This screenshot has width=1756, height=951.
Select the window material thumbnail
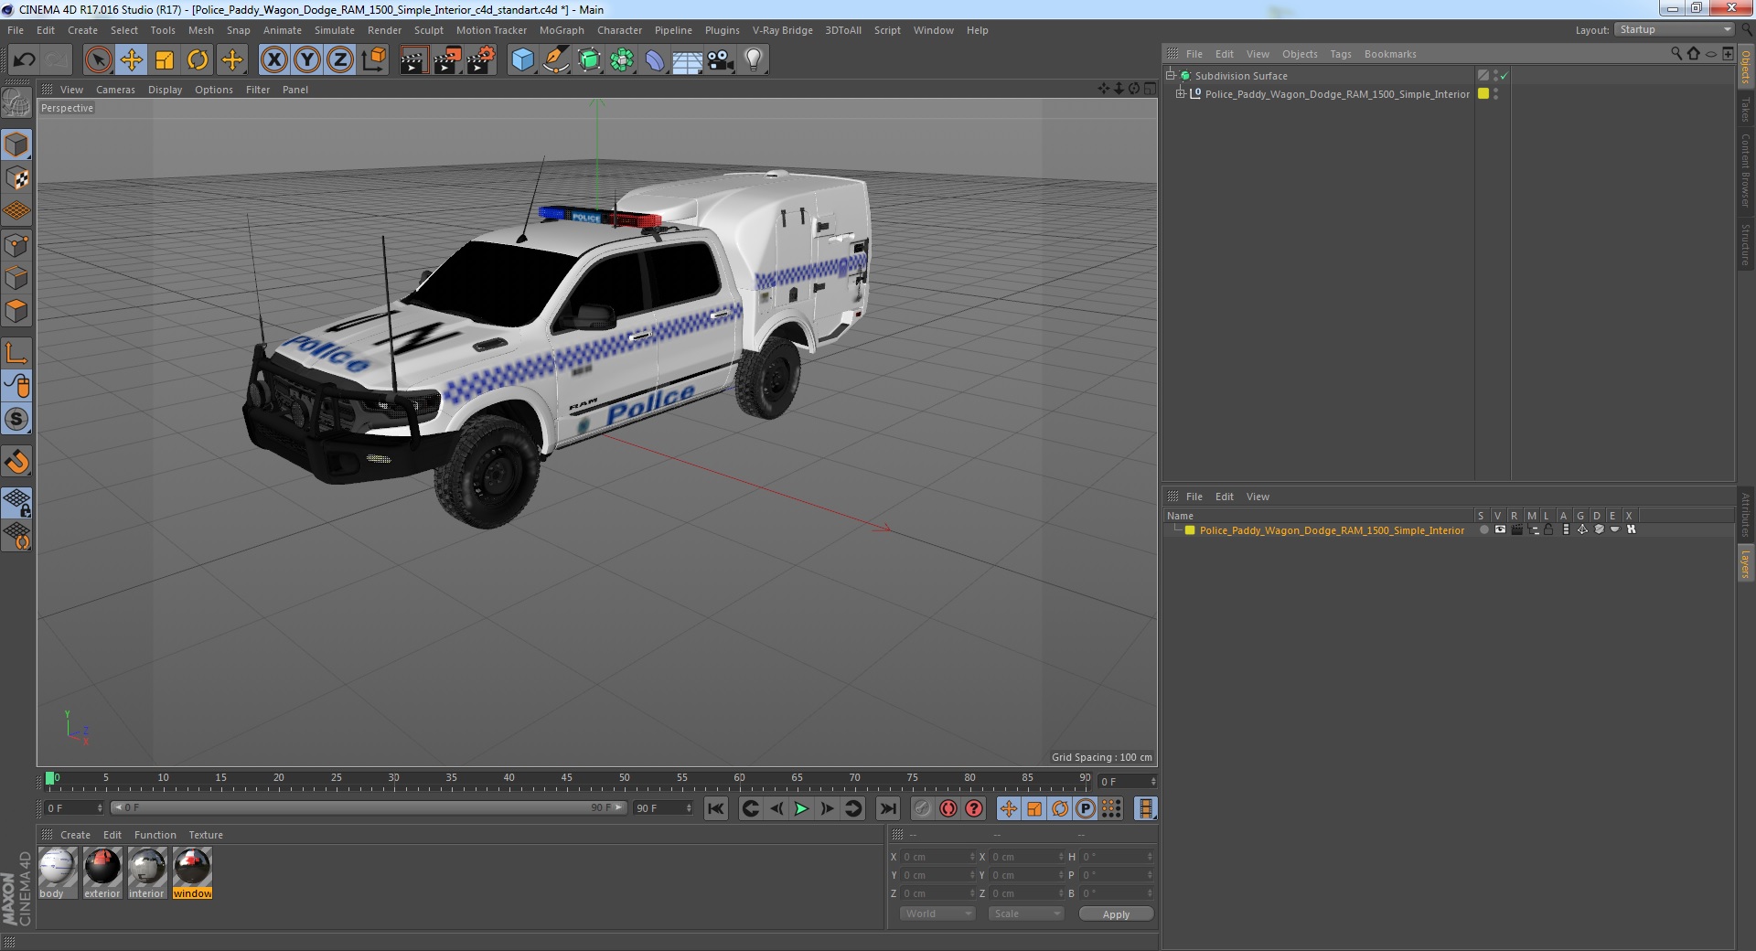coord(192,872)
